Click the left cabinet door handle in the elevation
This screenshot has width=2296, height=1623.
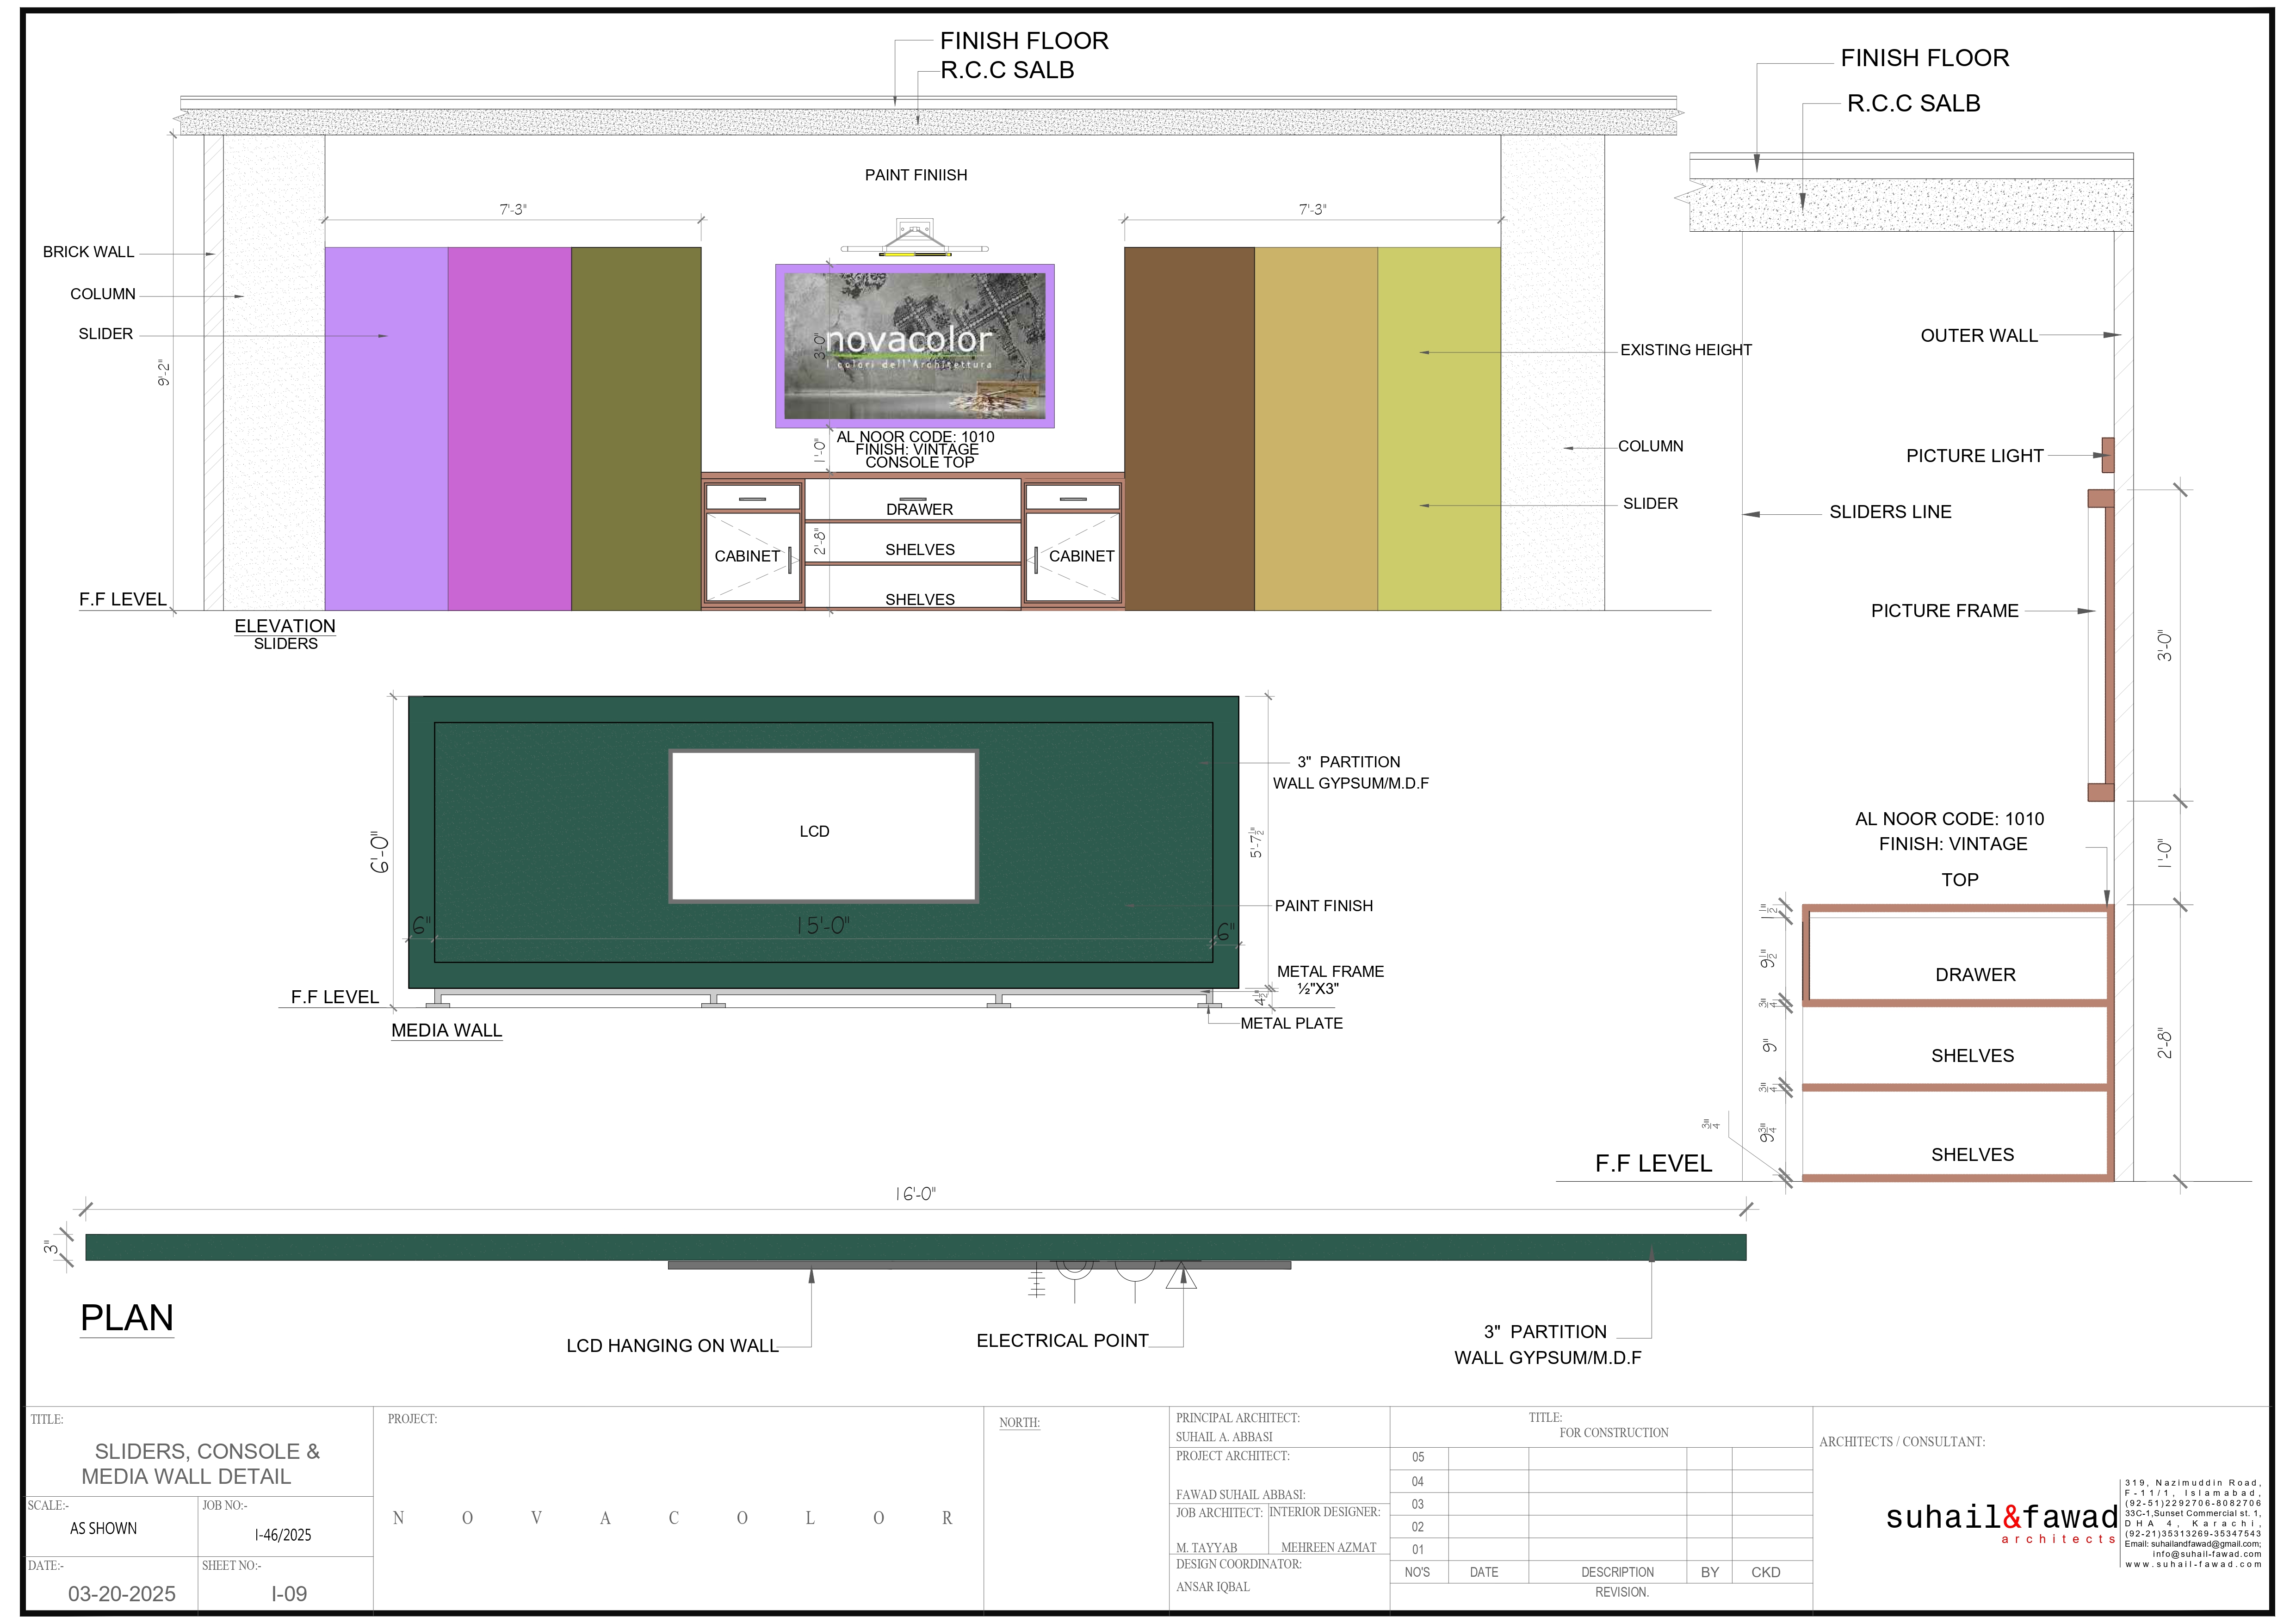(x=790, y=560)
